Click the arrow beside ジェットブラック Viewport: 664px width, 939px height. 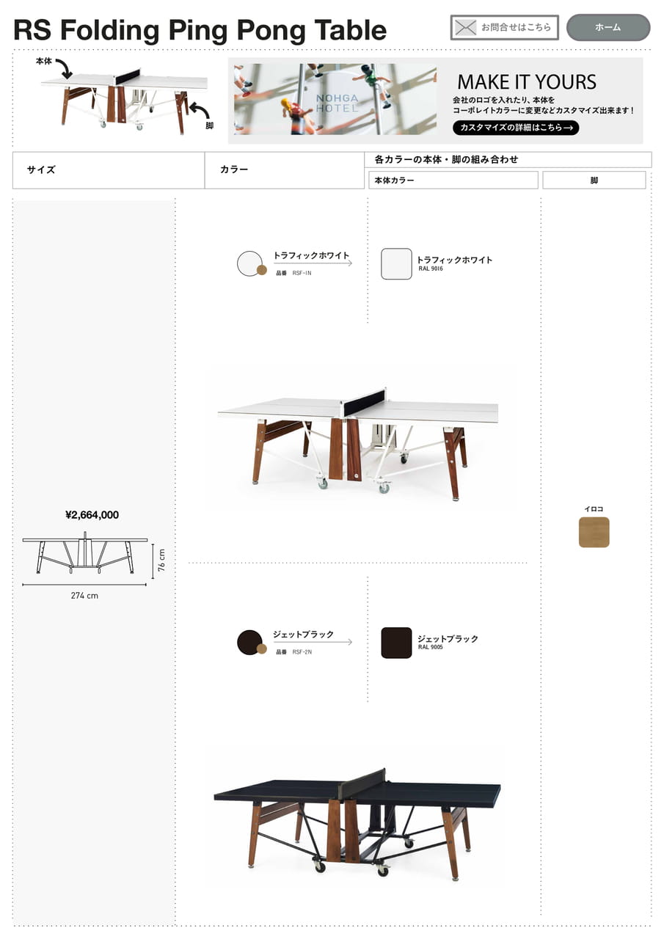pyautogui.click(x=313, y=642)
